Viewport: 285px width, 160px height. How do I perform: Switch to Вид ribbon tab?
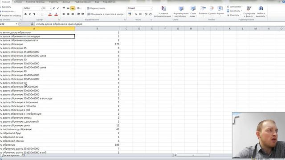click(97, 2)
